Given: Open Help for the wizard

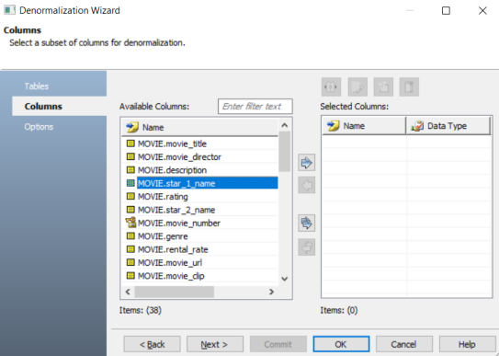Looking at the screenshot, I should point(467,344).
